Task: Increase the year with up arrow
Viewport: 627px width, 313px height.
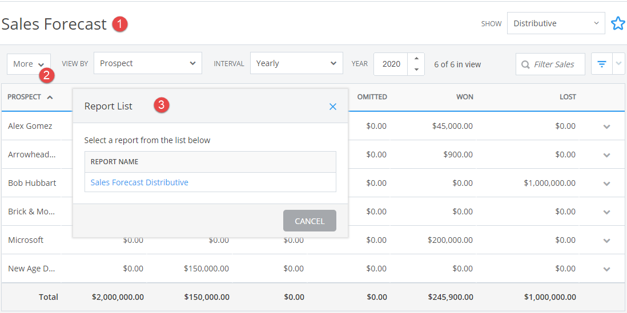Action: click(x=416, y=58)
